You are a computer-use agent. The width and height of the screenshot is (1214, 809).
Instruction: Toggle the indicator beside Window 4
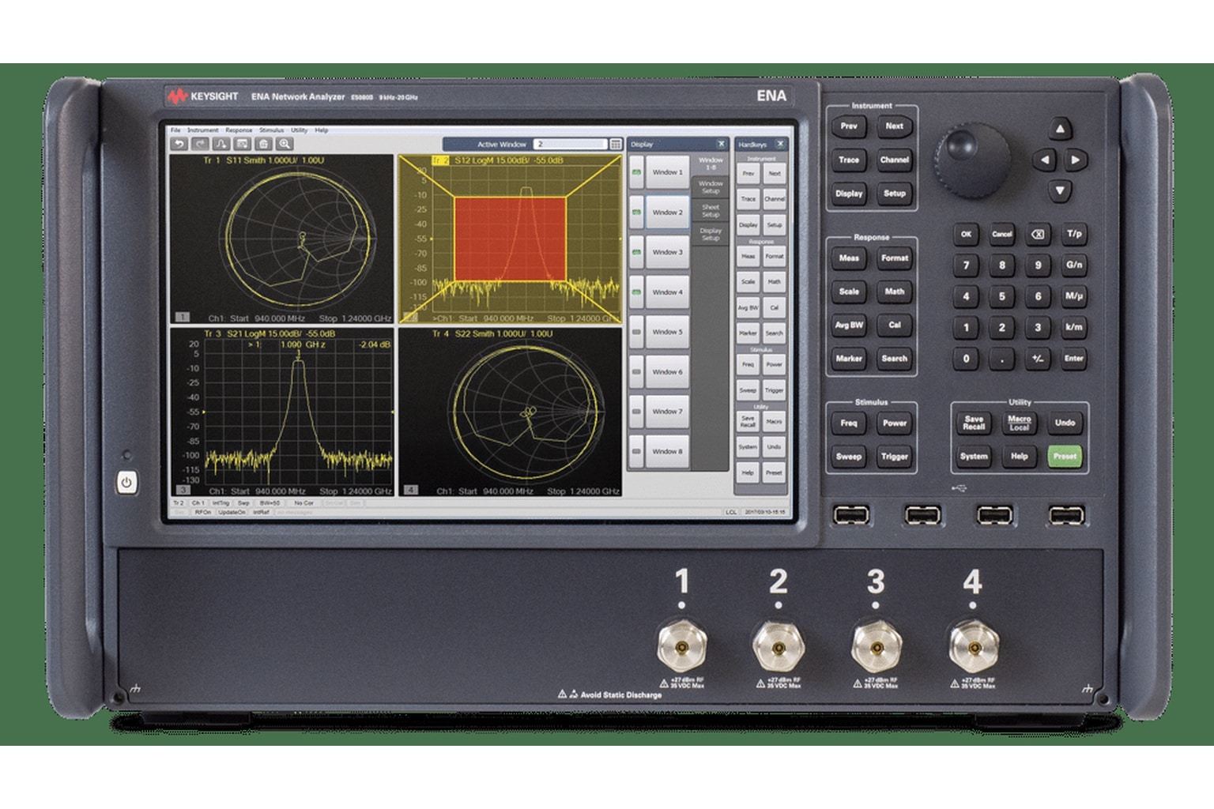(x=636, y=292)
